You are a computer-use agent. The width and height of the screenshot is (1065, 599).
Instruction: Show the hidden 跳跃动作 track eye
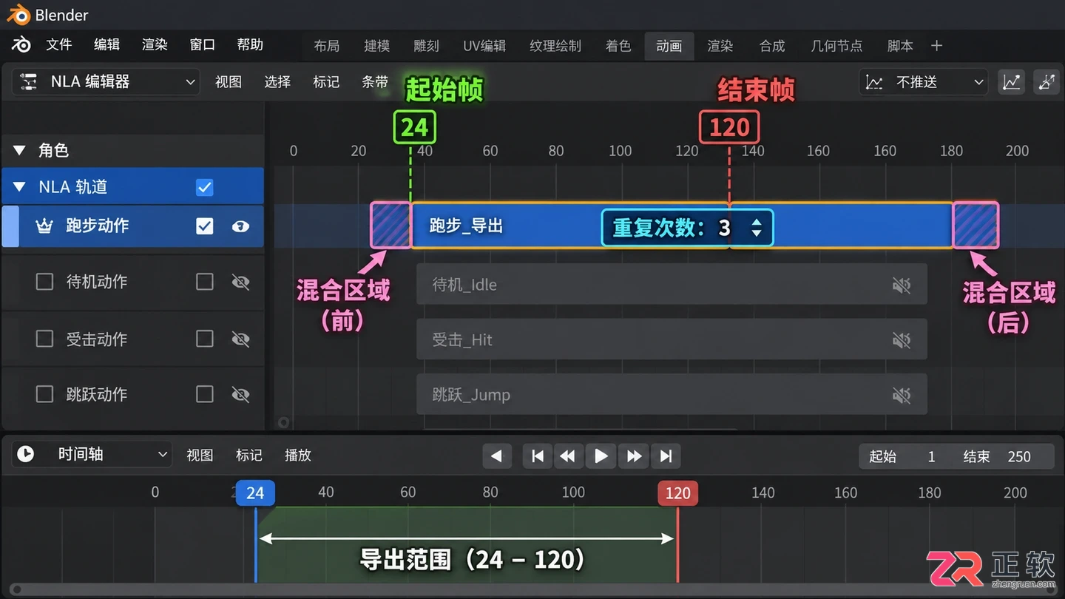[240, 395]
